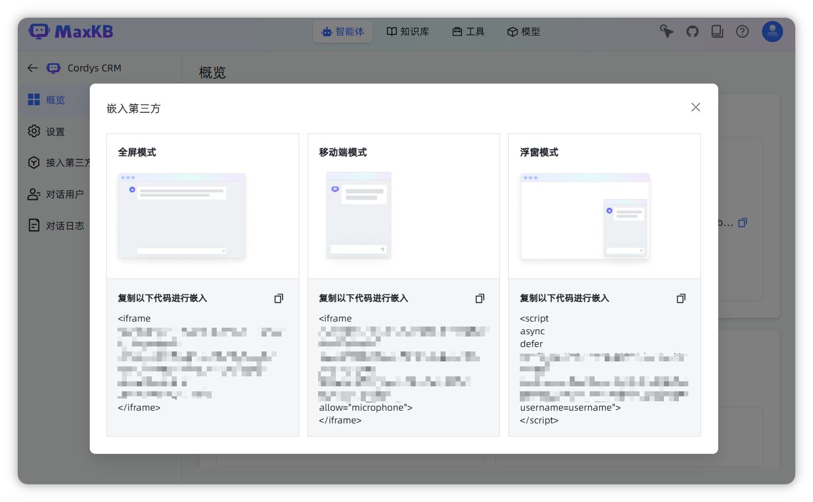Click the 浮窗模式 heading text
Screen dimensions: 813x502
coord(539,152)
